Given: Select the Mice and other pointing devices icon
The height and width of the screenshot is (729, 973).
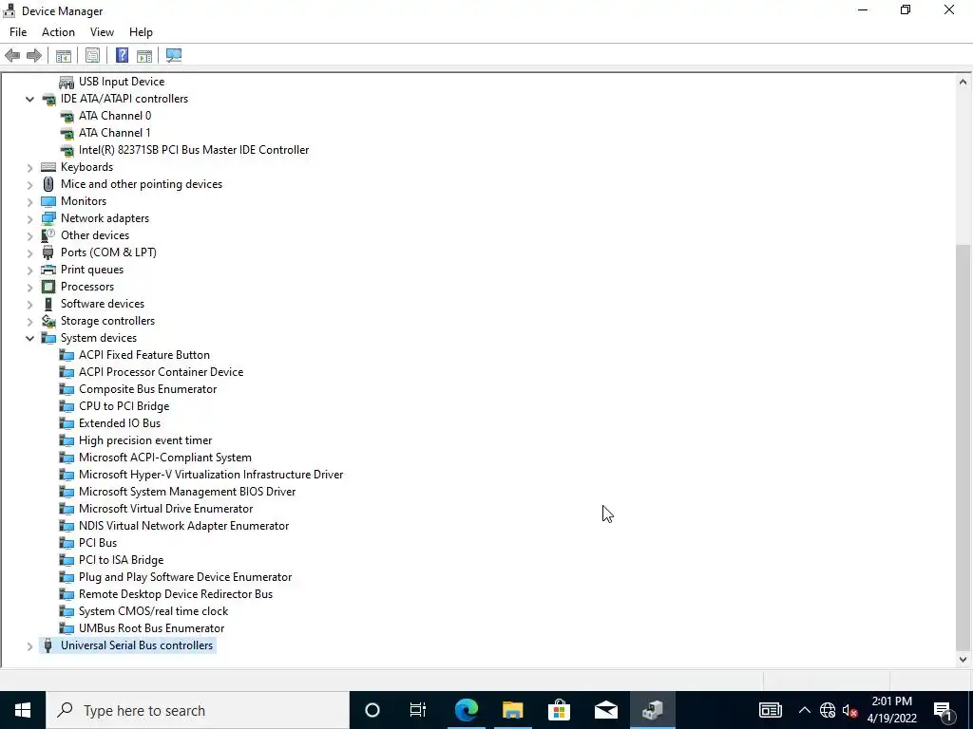Looking at the screenshot, I should [48, 184].
